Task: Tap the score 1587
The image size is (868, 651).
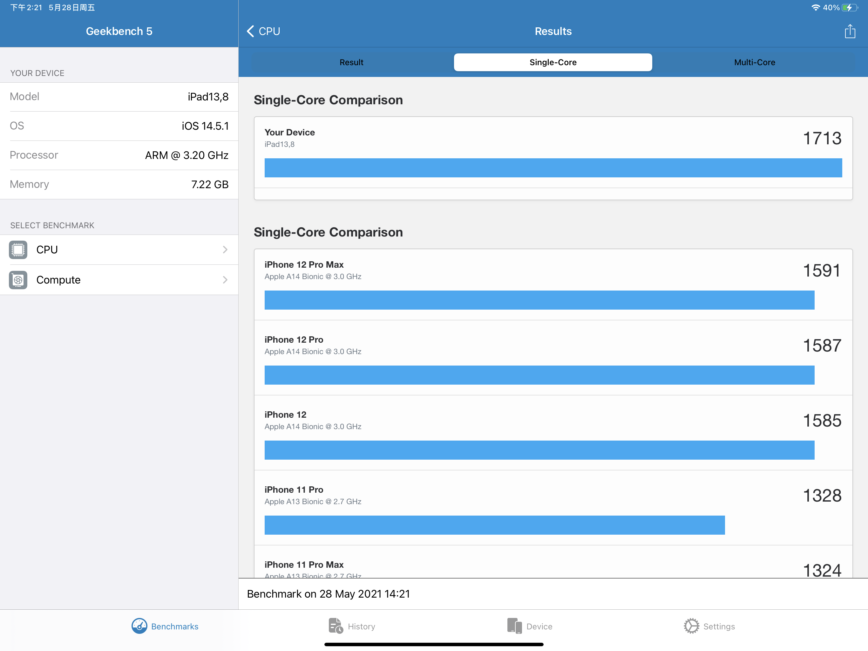Action: coord(822,346)
